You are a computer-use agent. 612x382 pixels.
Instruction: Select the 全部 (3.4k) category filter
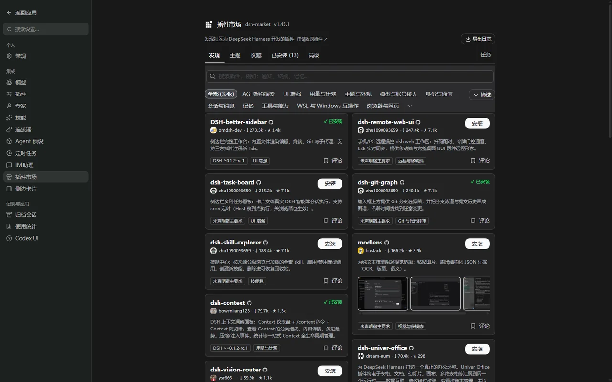(x=221, y=94)
